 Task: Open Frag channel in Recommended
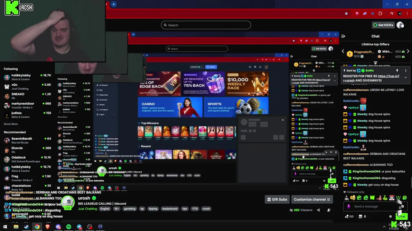tap(27, 178)
